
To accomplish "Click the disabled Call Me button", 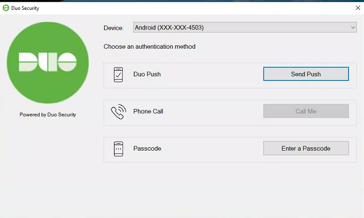I will point(306,111).
